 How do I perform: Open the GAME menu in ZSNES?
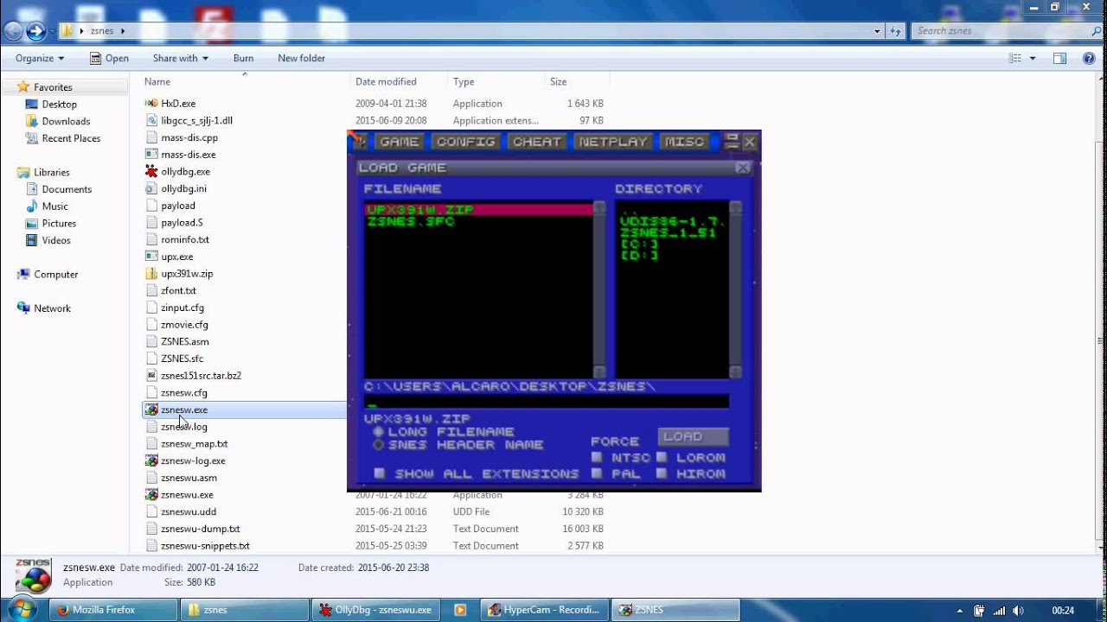point(399,142)
